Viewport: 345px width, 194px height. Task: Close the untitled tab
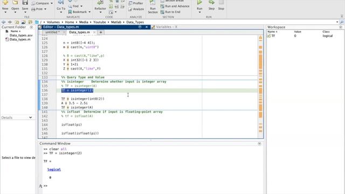tap(64, 32)
